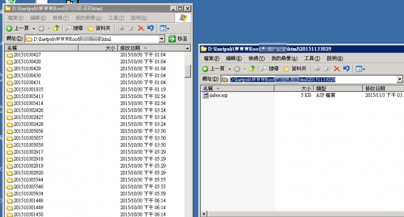
Task: Open 工具(T) menu in left window
Action: [116, 18]
